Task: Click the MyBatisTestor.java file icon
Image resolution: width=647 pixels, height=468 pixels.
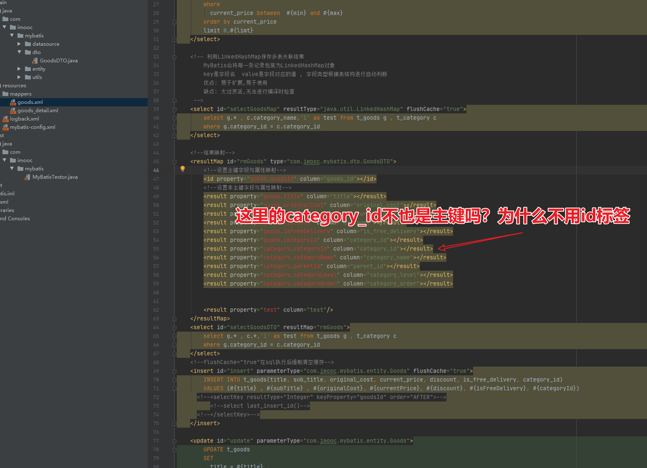Action: point(28,177)
